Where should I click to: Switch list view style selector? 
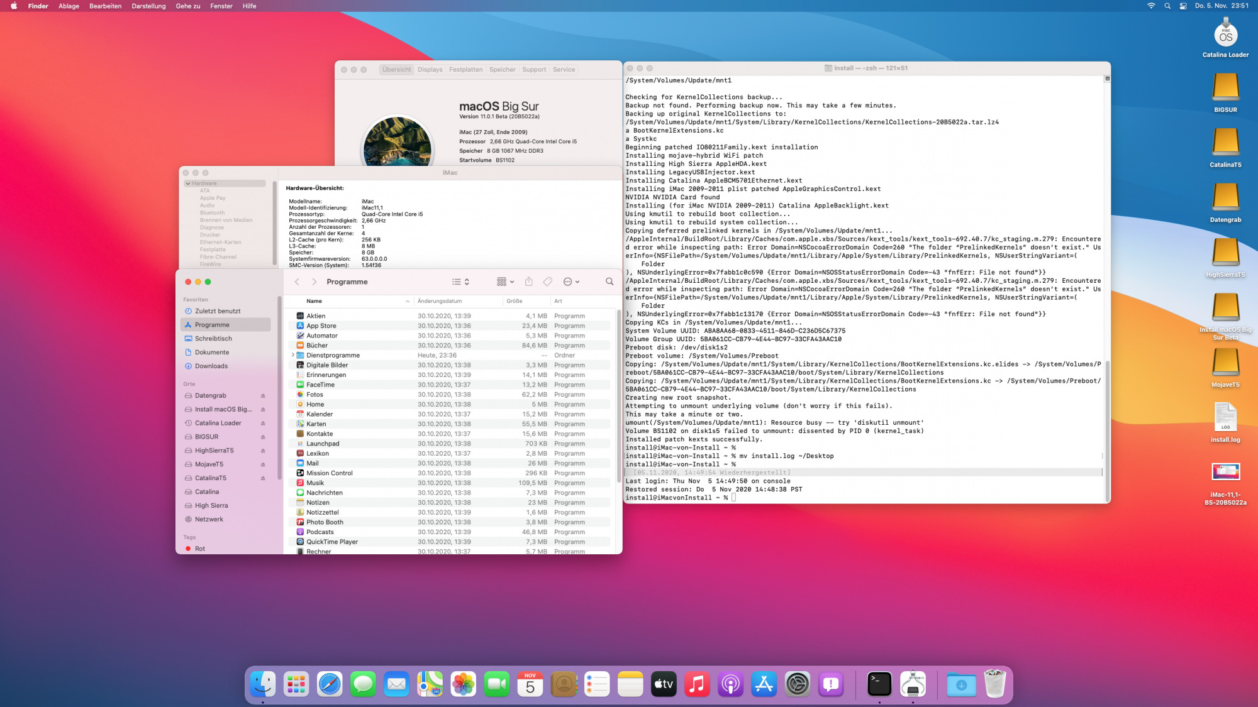(x=460, y=282)
